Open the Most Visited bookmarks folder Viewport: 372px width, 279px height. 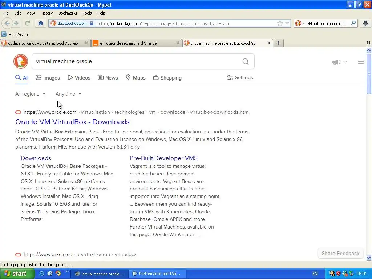15,35
